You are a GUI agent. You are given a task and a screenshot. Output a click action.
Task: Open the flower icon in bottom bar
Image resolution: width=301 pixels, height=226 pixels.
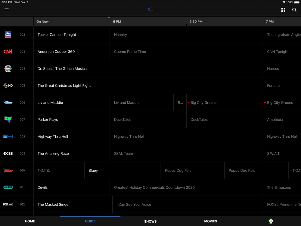(x=271, y=221)
